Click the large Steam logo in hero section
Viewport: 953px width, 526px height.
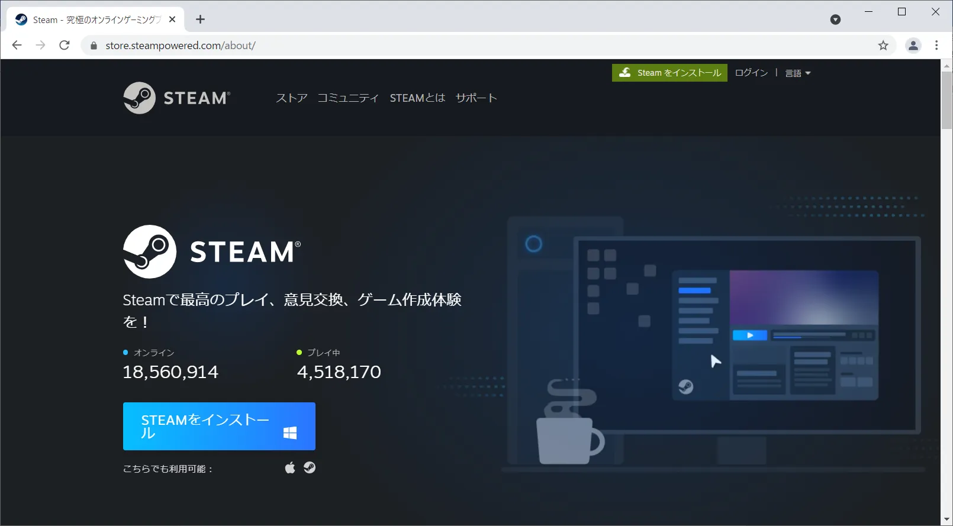click(x=212, y=251)
